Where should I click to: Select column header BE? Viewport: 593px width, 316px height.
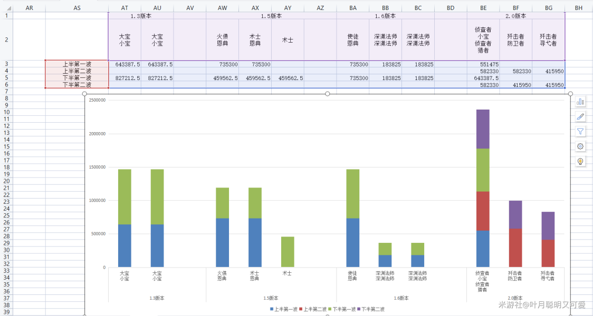(483, 8)
